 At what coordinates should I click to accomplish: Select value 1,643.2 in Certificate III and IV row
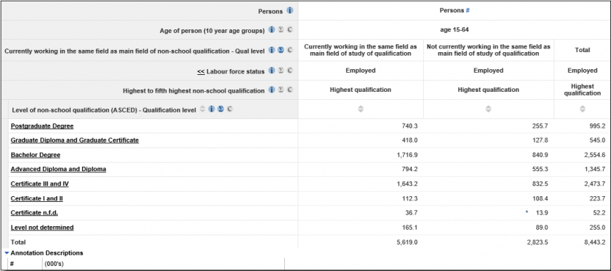407,184
